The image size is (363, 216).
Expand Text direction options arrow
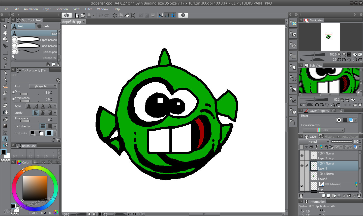pos(55,126)
